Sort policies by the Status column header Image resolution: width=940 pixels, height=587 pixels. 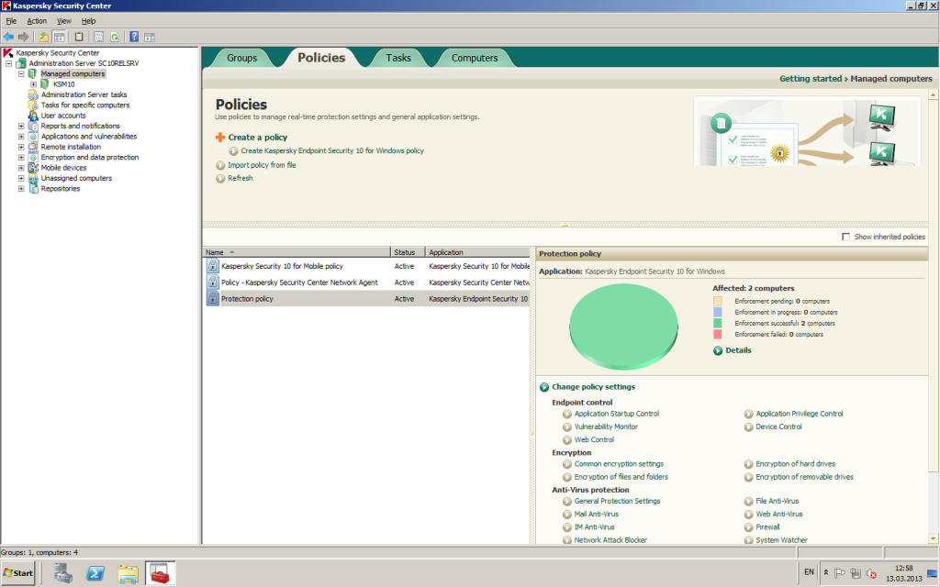(408, 252)
